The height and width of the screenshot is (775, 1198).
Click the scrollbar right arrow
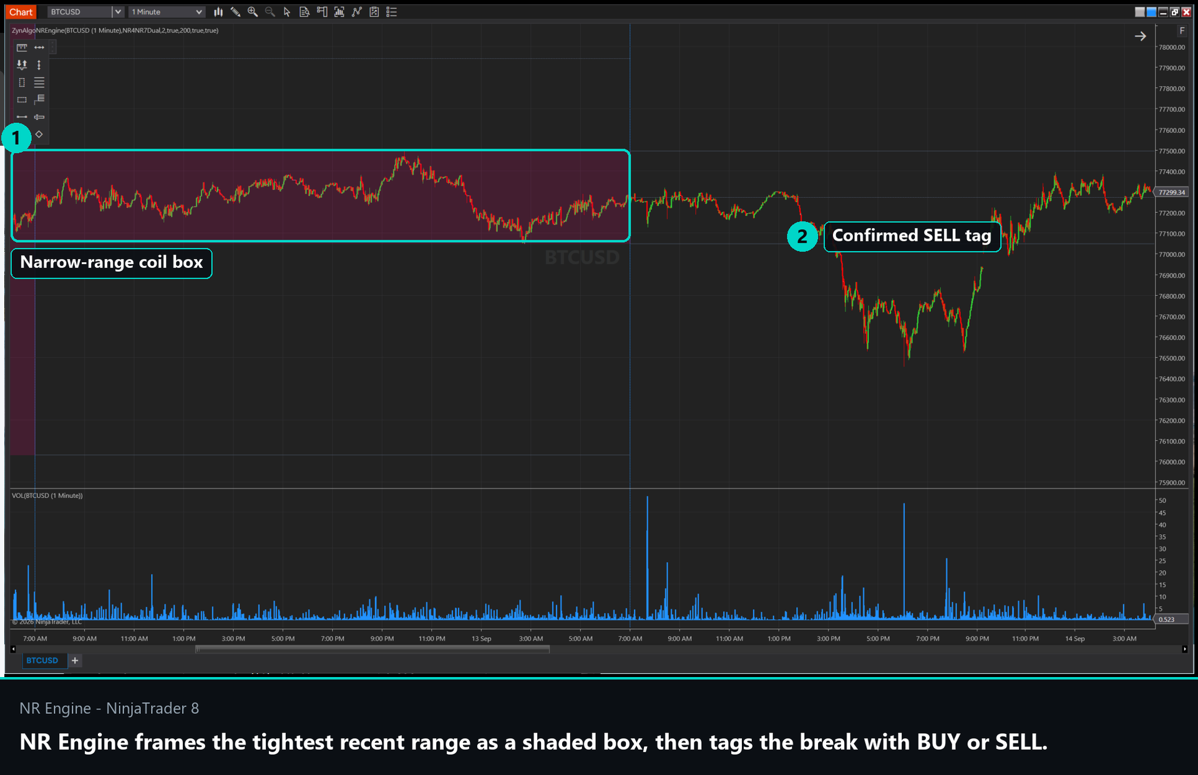pos(1185,650)
